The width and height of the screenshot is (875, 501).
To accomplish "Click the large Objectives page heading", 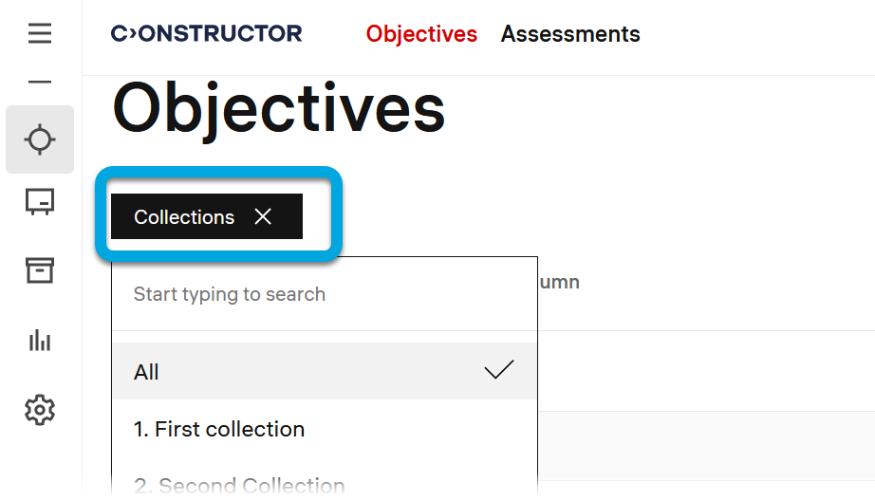I will click(278, 107).
